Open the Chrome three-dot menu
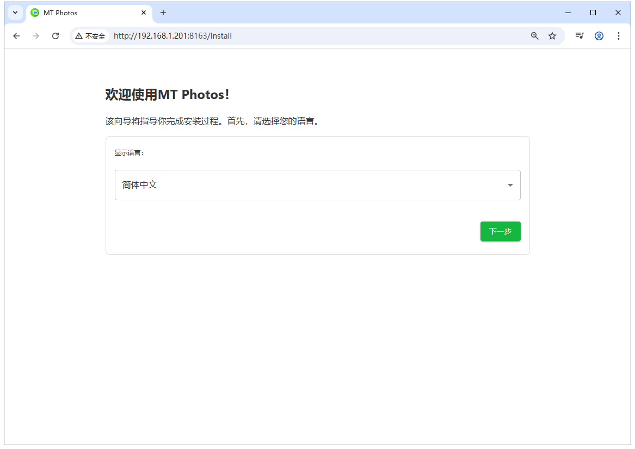The width and height of the screenshot is (635, 449). (618, 36)
